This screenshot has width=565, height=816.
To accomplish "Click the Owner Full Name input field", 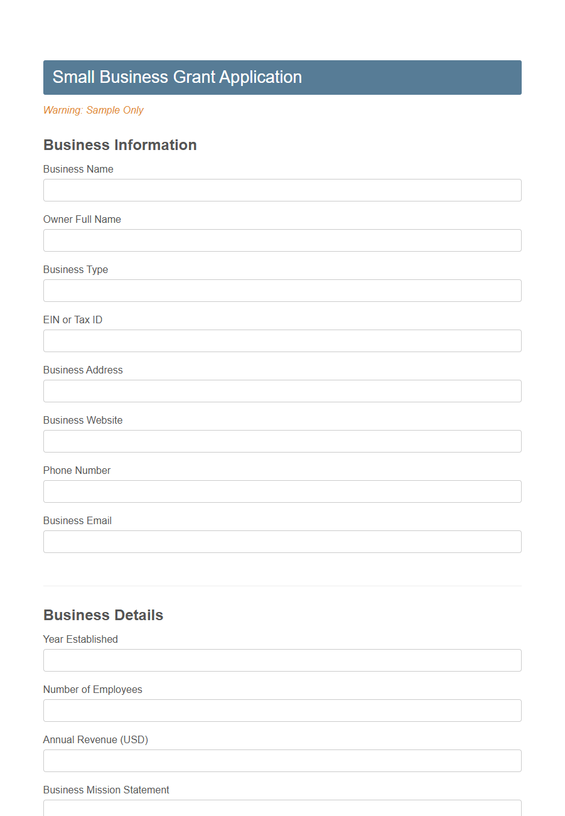I will coord(282,240).
